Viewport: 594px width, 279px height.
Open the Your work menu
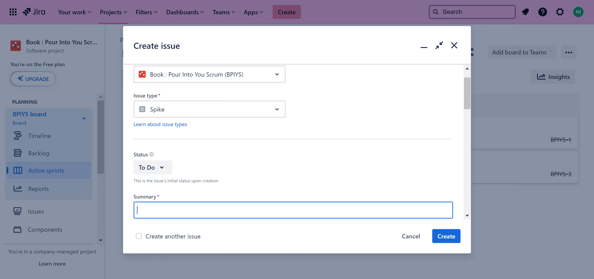[75, 12]
